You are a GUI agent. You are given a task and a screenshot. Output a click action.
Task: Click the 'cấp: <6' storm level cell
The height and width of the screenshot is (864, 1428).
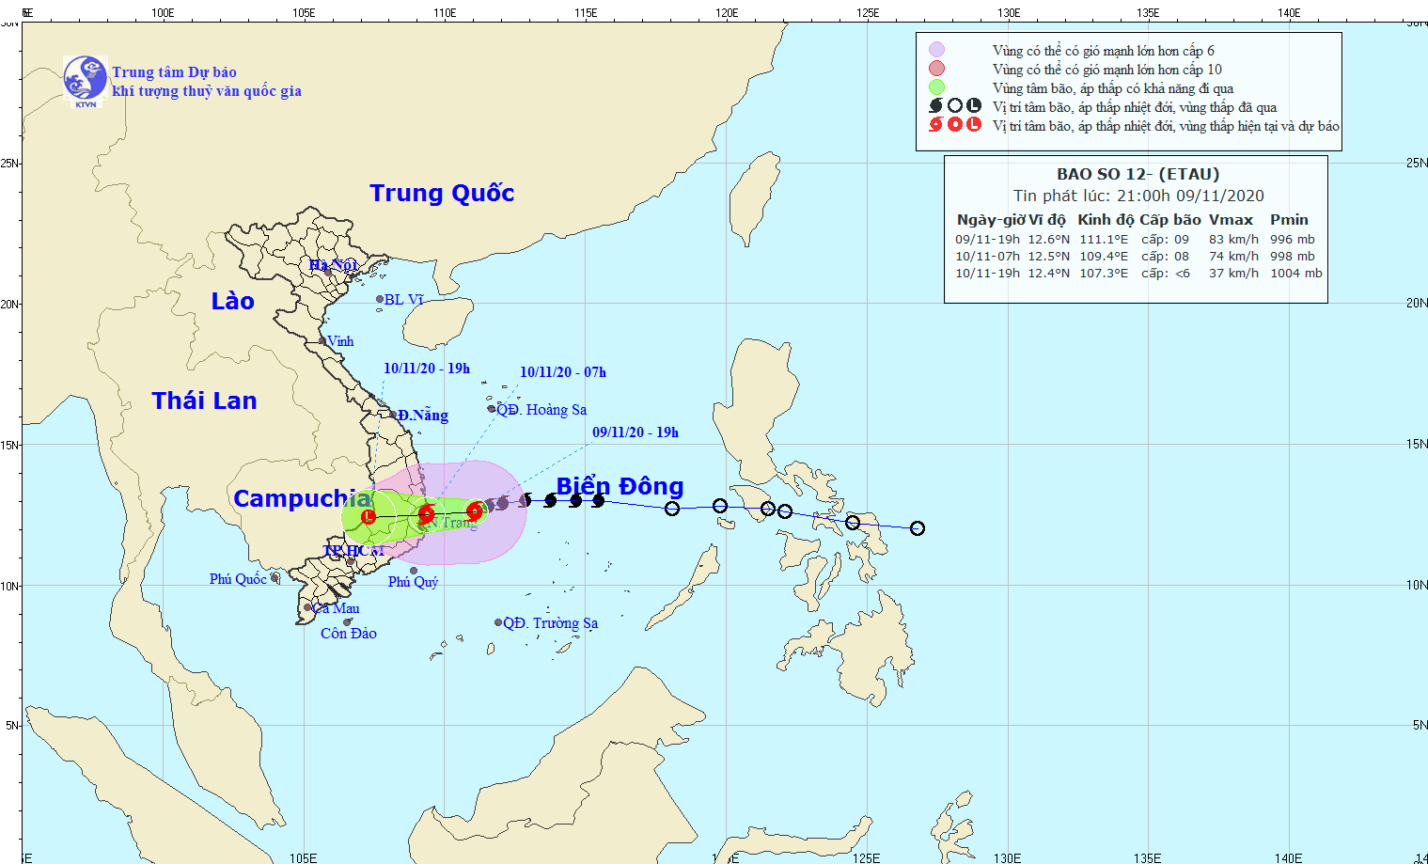tap(1165, 274)
